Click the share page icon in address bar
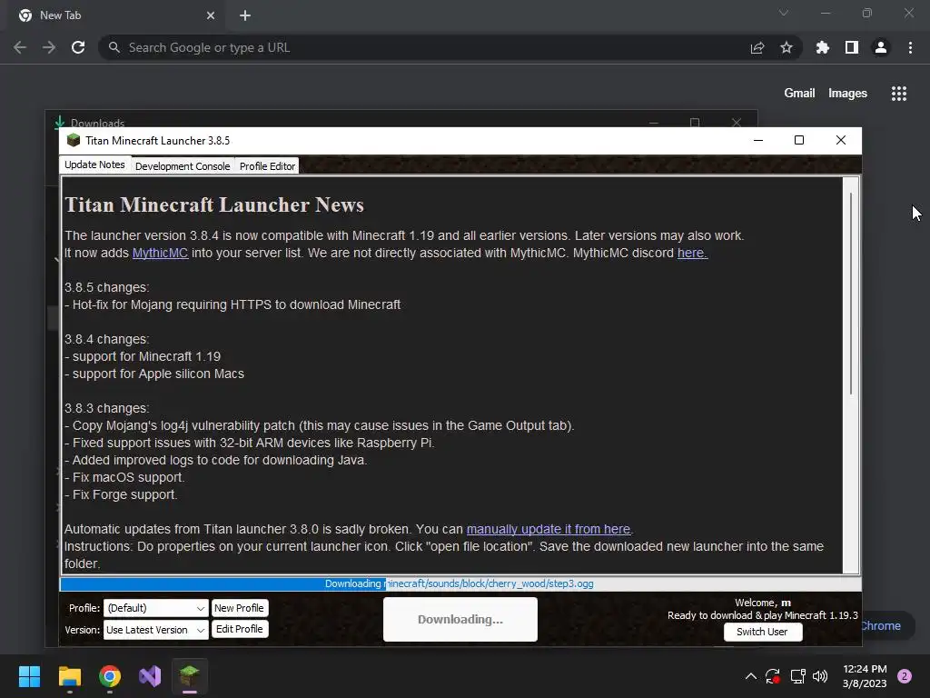 pos(757,47)
